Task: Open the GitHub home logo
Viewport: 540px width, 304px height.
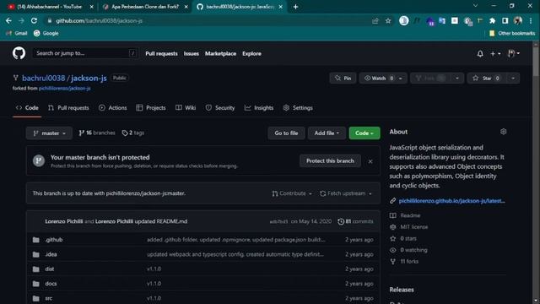Action: (x=19, y=53)
